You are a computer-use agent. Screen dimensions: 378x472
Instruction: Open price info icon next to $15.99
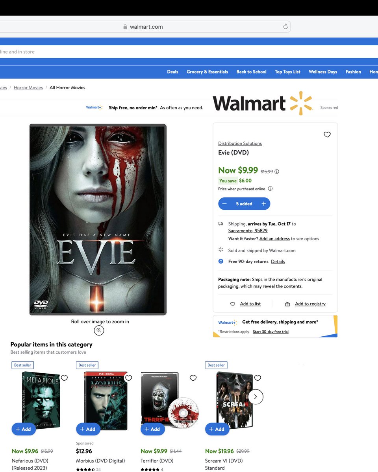point(277,171)
